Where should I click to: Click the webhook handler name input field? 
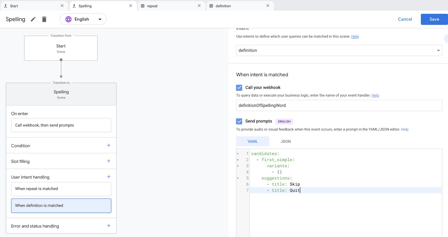[x=339, y=105]
